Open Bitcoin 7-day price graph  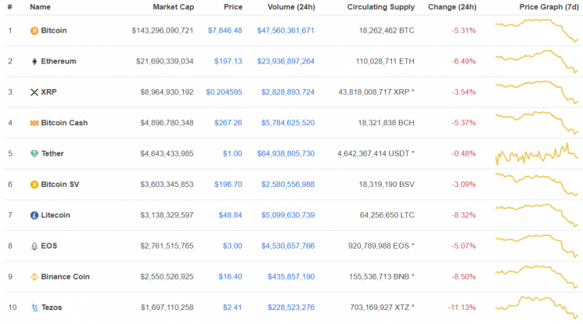click(537, 31)
